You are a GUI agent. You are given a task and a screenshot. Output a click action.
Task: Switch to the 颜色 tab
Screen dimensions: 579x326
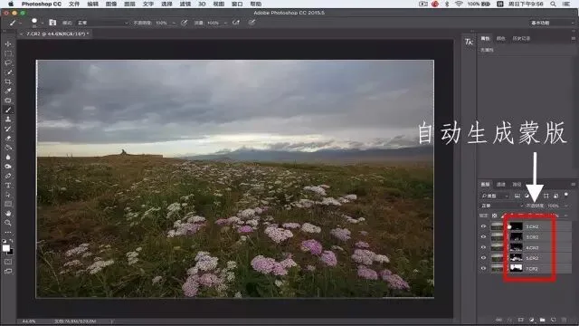pyautogui.click(x=500, y=38)
